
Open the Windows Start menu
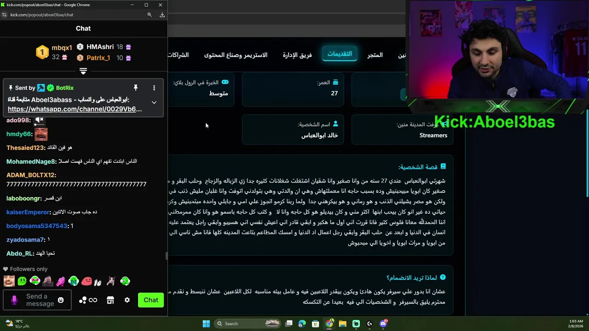(x=206, y=324)
